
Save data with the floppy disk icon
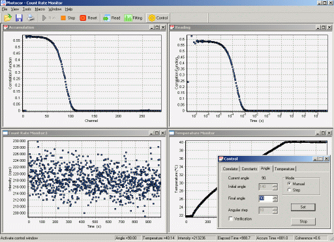coord(19,18)
